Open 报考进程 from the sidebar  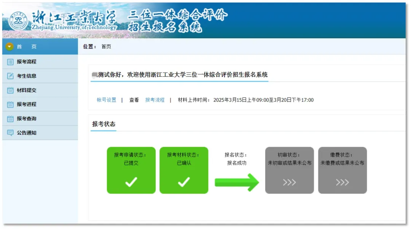(x=40, y=105)
